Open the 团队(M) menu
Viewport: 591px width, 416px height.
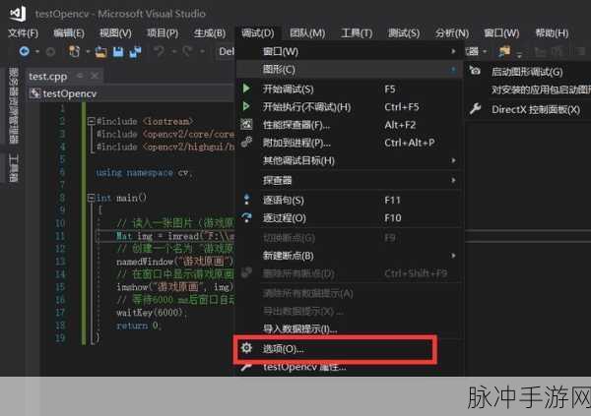(x=307, y=33)
